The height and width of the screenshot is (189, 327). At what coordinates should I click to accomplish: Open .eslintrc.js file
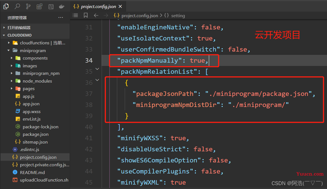tap(29, 150)
